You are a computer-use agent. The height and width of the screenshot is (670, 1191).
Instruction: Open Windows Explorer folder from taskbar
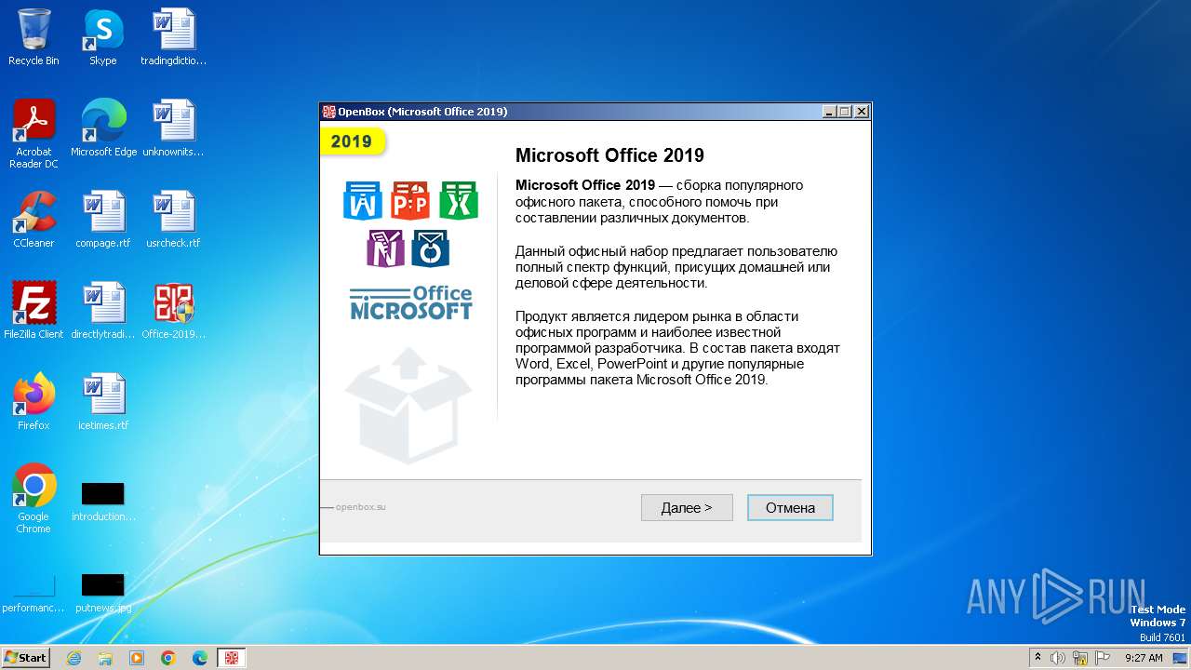point(105,658)
